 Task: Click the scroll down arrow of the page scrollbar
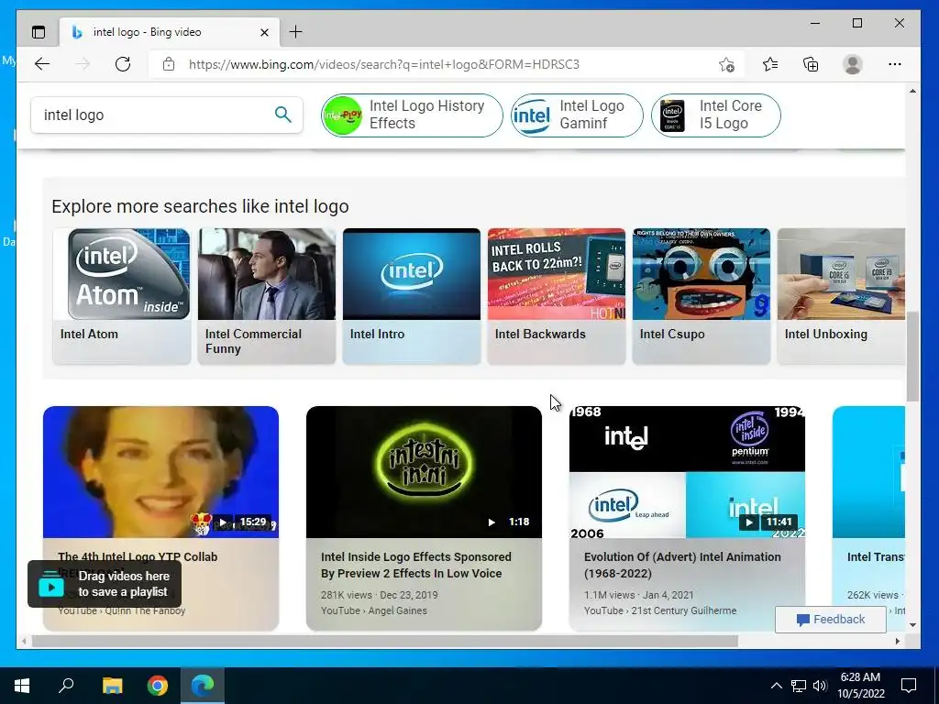(x=912, y=625)
